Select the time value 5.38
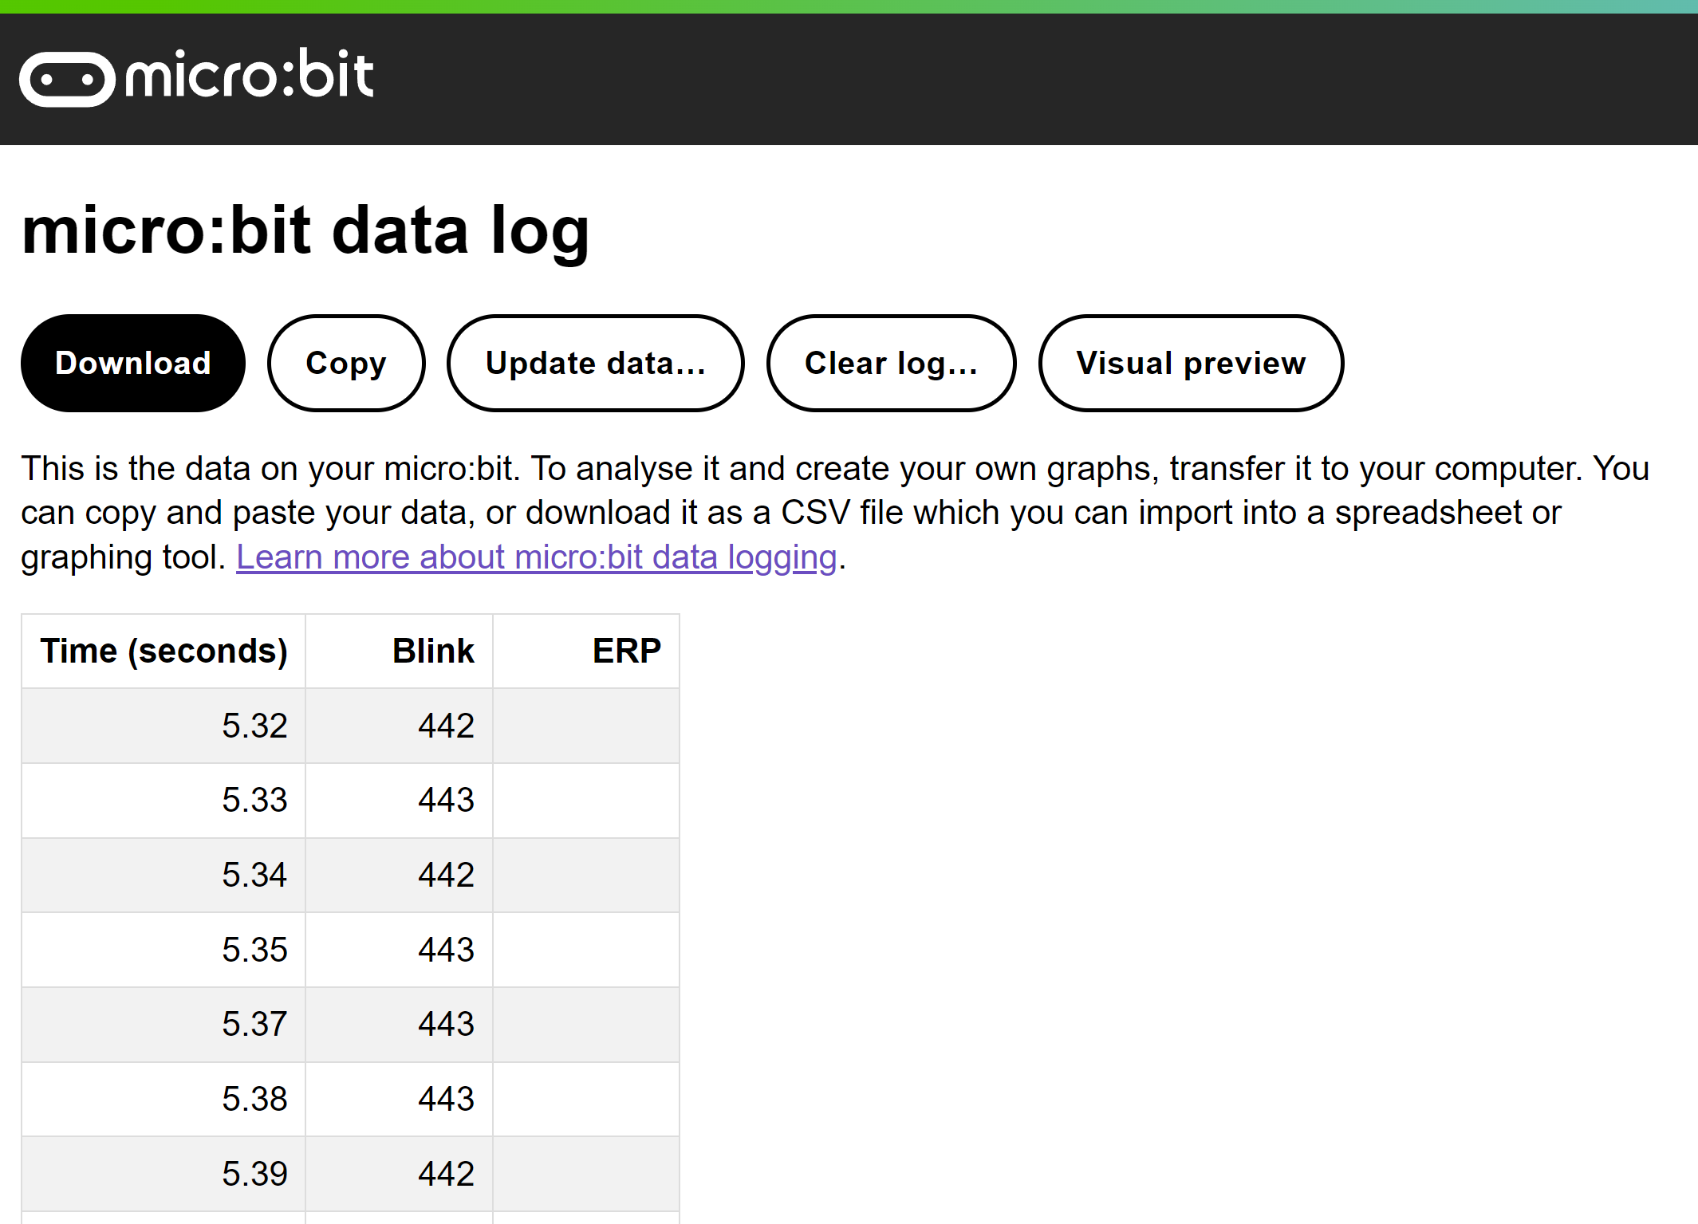Image resolution: width=1698 pixels, height=1224 pixels. point(254,1099)
